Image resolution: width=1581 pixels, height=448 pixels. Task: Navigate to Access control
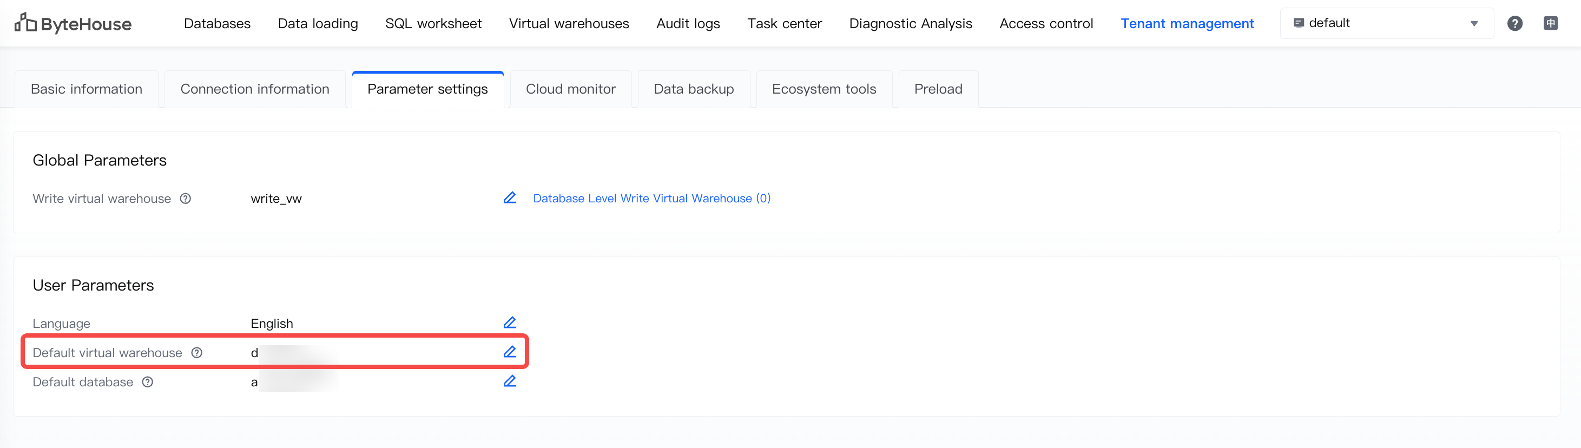pos(1046,23)
